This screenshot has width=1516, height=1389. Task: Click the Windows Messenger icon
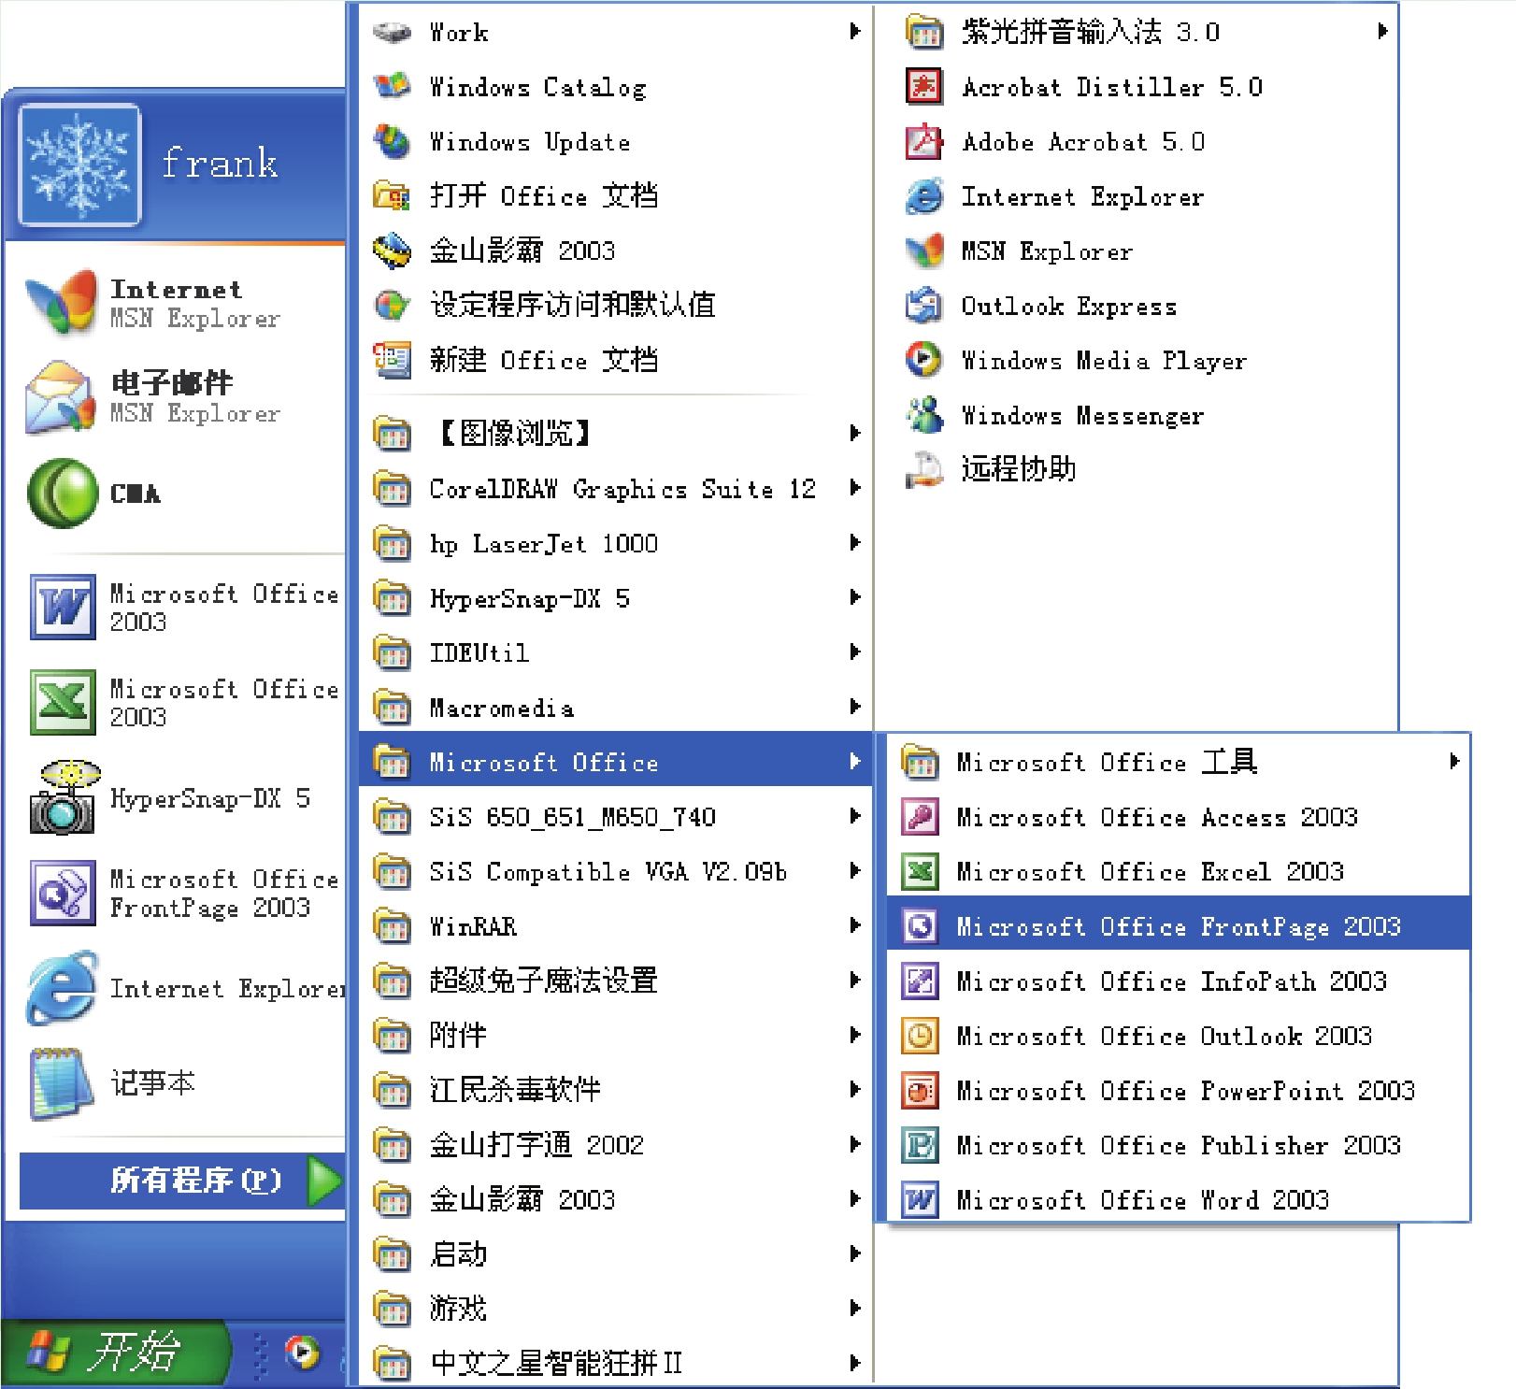(923, 415)
